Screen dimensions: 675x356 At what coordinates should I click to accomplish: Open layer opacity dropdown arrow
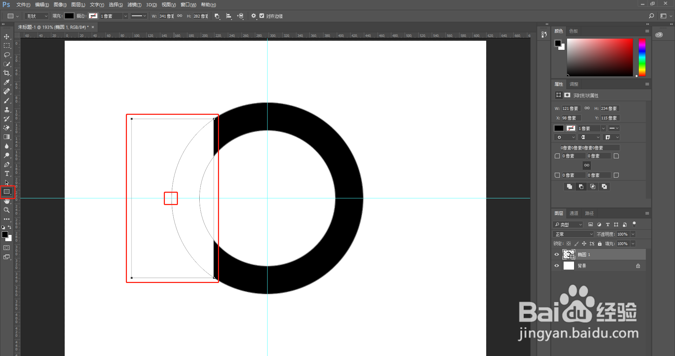pyautogui.click(x=633, y=234)
